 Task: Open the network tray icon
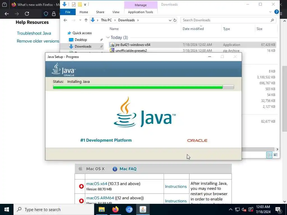[237, 209]
